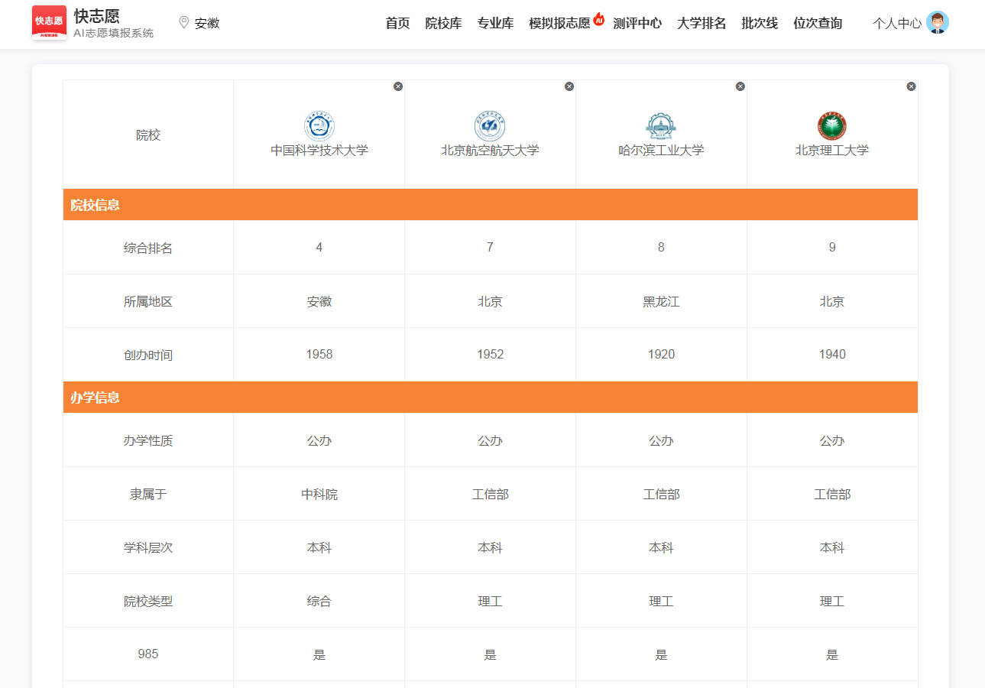Click 工信部 cell for 北京航空航天大学
The image size is (985, 688).
490,494
